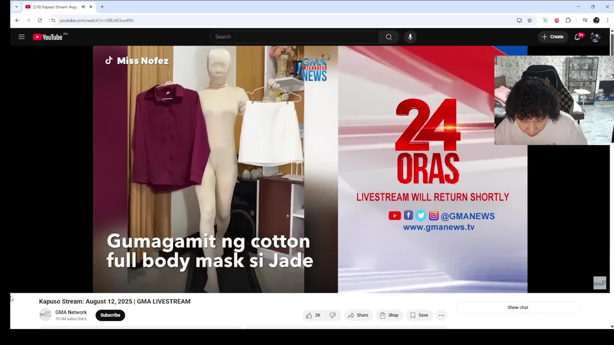Go back with the browser back arrow
This screenshot has height=345, width=614.
(x=17, y=20)
